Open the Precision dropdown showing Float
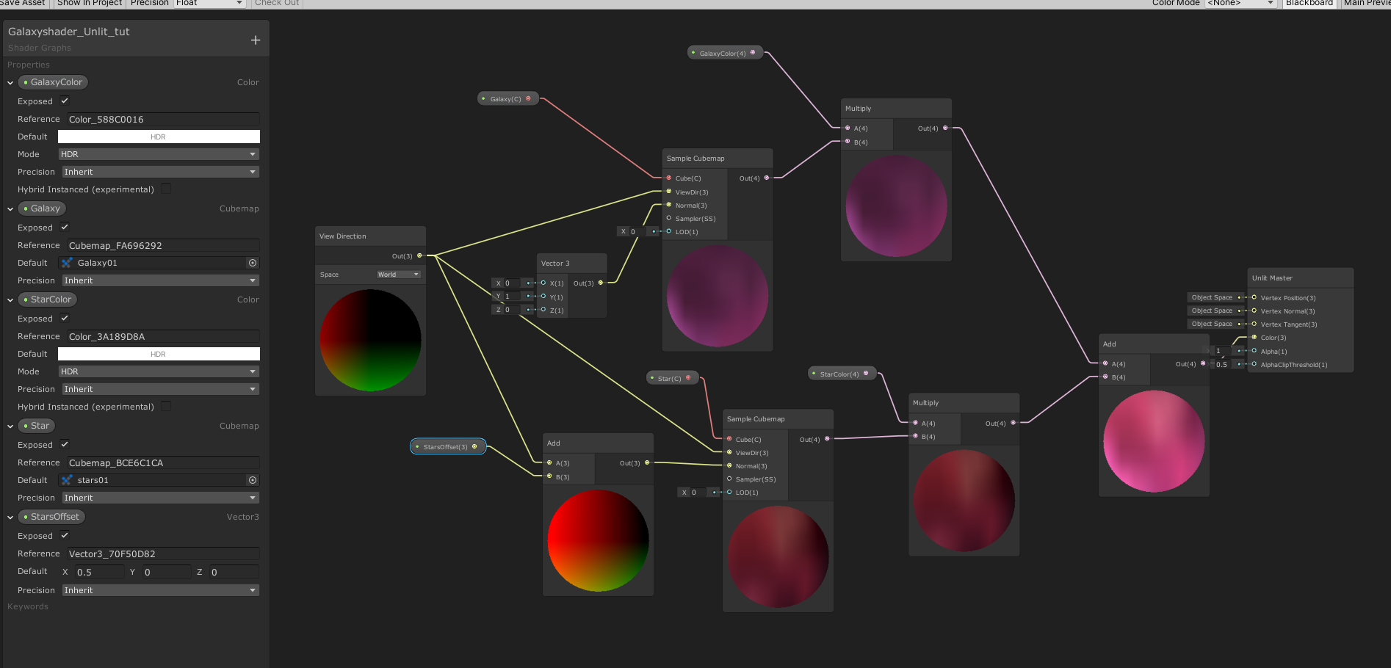 209,3
